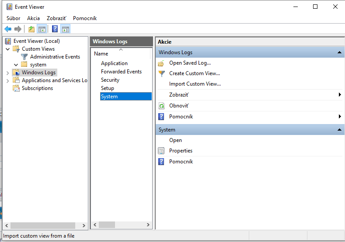Click the Custom Views folder icon
The height and width of the screenshot is (242, 345).
(x=16, y=49)
